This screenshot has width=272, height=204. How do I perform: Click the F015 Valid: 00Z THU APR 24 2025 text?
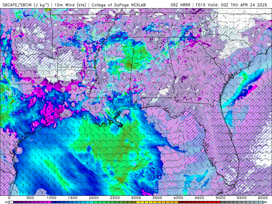click(232, 5)
